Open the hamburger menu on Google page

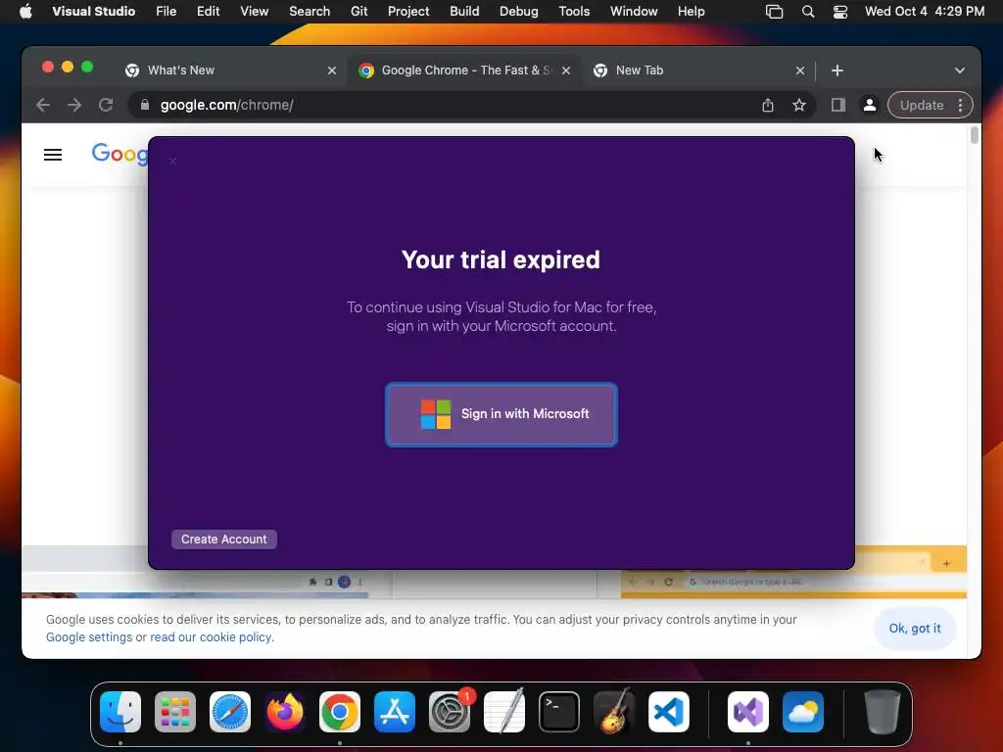coord(53,155)
